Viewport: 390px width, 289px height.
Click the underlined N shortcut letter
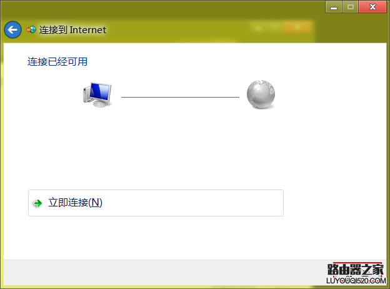96,203
